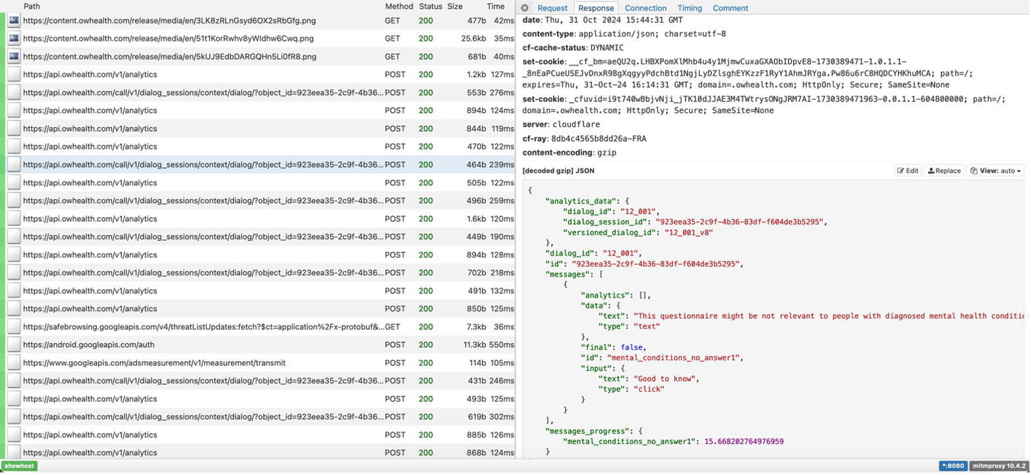Open the Timing tab
Screen dimensions: 1031x475
point(690,8)
